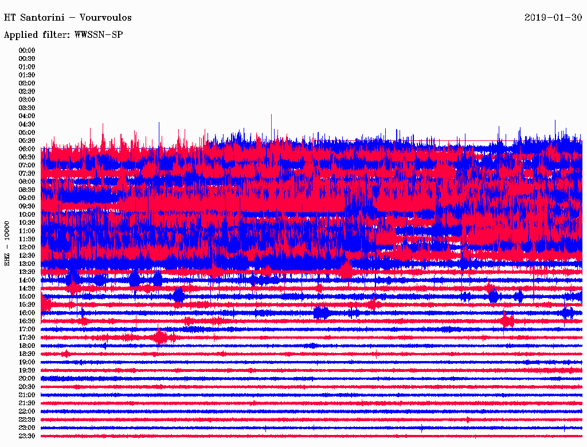Click the 07:30 time label
Image resolution: width=587 pixels, height=447 pixels.
click(x=27, y=174)
